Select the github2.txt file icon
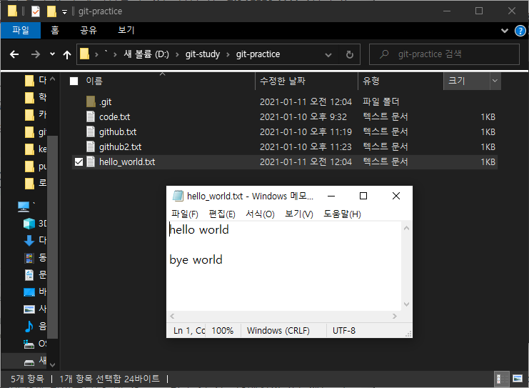529x388 pixels. click(91, 146)
